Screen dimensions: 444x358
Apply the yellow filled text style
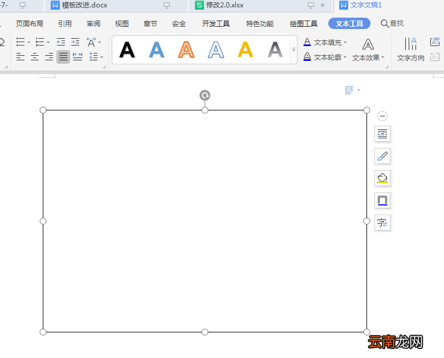point(246,50)
